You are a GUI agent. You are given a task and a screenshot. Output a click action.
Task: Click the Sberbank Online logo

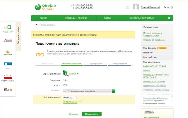pyautogui.click(x=45, y=7)
